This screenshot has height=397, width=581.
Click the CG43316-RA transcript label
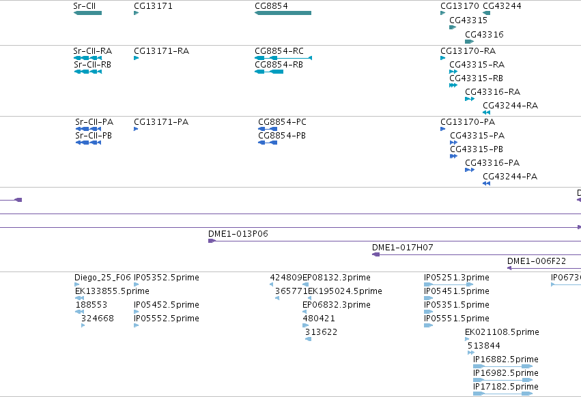[493, 92]
